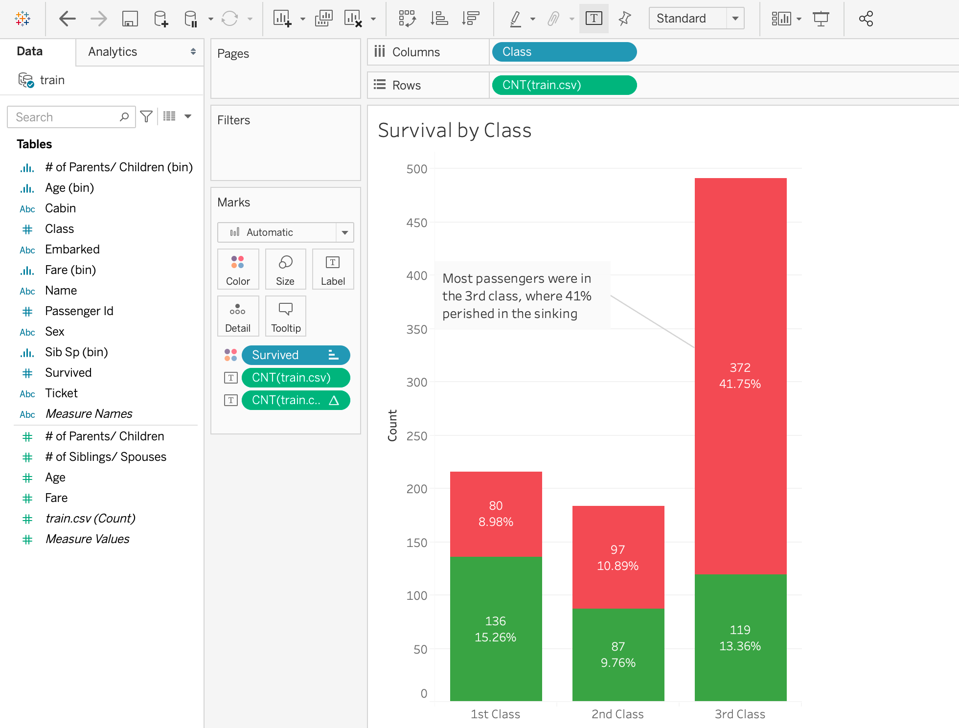Switch to the Analytics tab
Viewport: 959px width, 728px height.
click(140, 52)
